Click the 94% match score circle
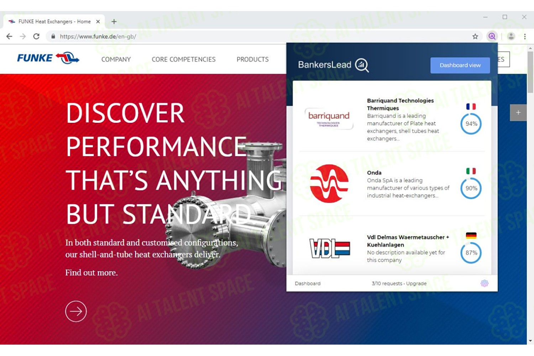The image size is (534, 356). tap(471, 124)
